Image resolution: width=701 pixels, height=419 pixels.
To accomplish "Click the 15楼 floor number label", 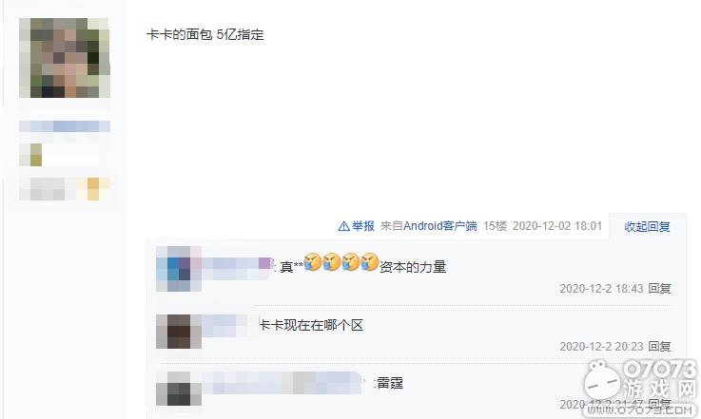I will coord(495,226).
